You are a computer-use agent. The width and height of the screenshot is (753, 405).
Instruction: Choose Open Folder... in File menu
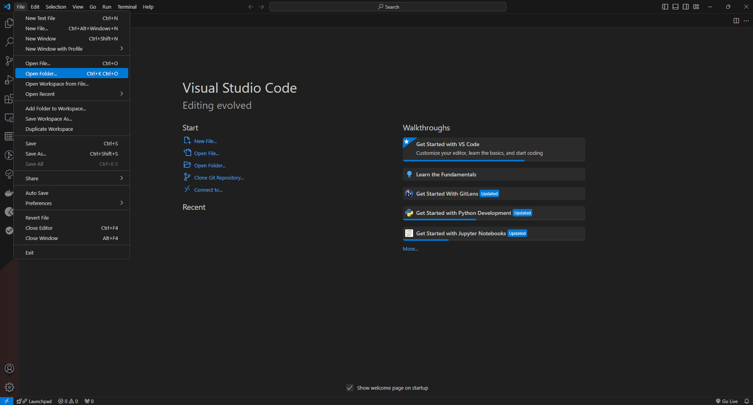[x=72, y=73]
